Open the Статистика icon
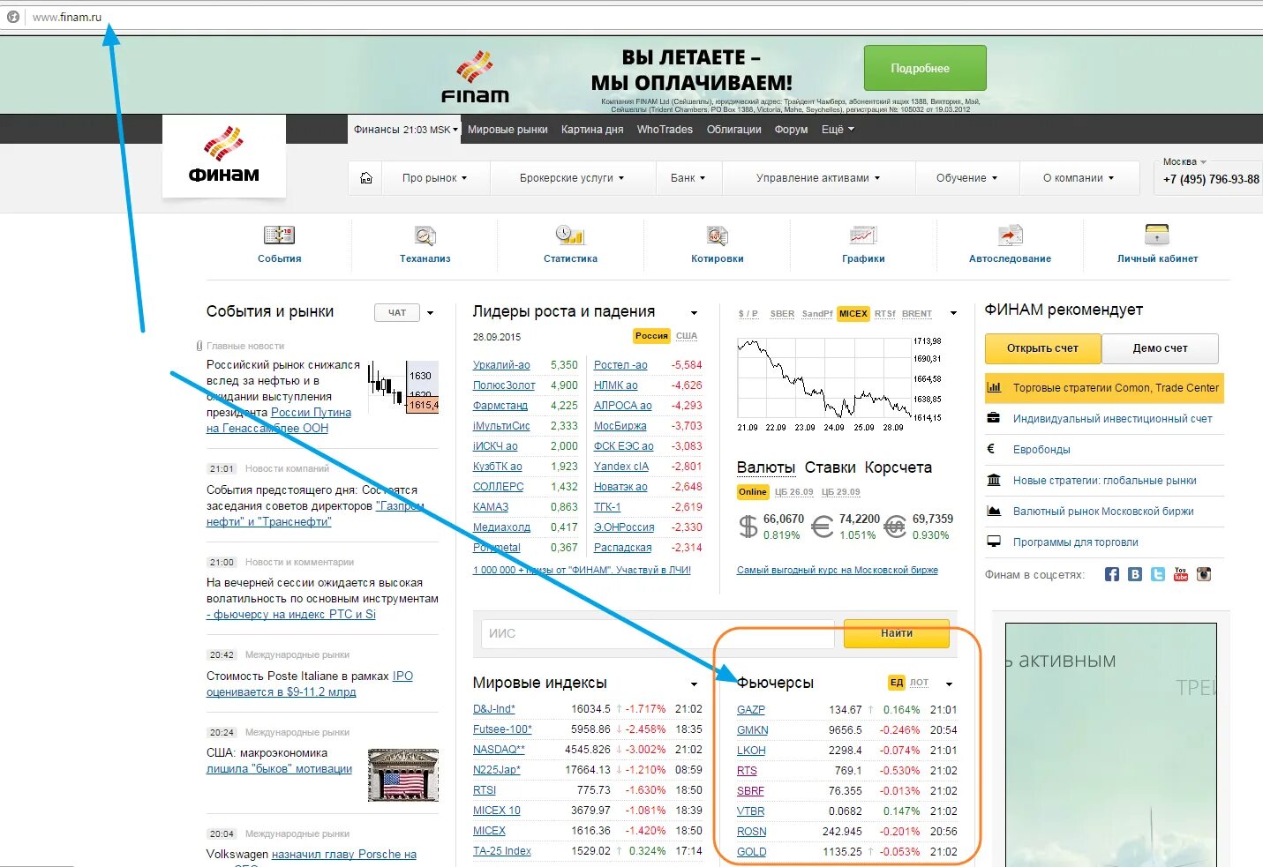 (x=570, y=235)
